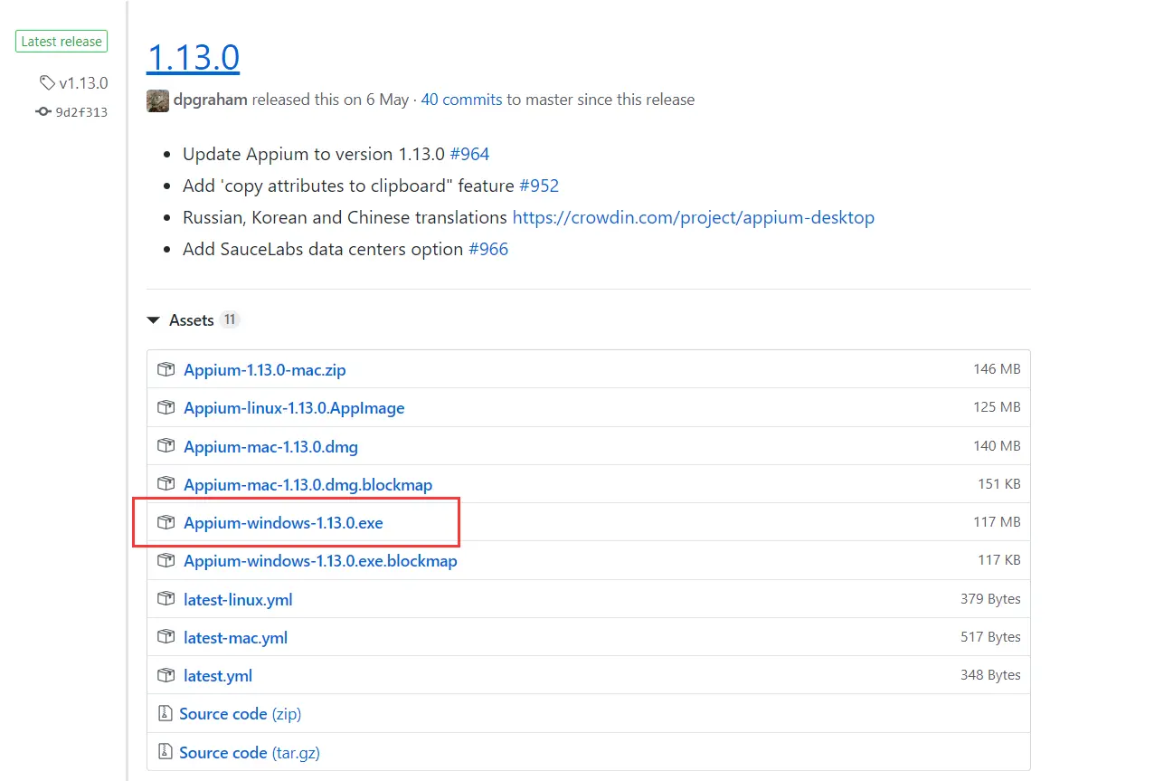Download Appium-mac-1.13.0.dmg.blockmap
Image resolution: width=1173 pixels, height=781 pixels.
pos(308,484)
